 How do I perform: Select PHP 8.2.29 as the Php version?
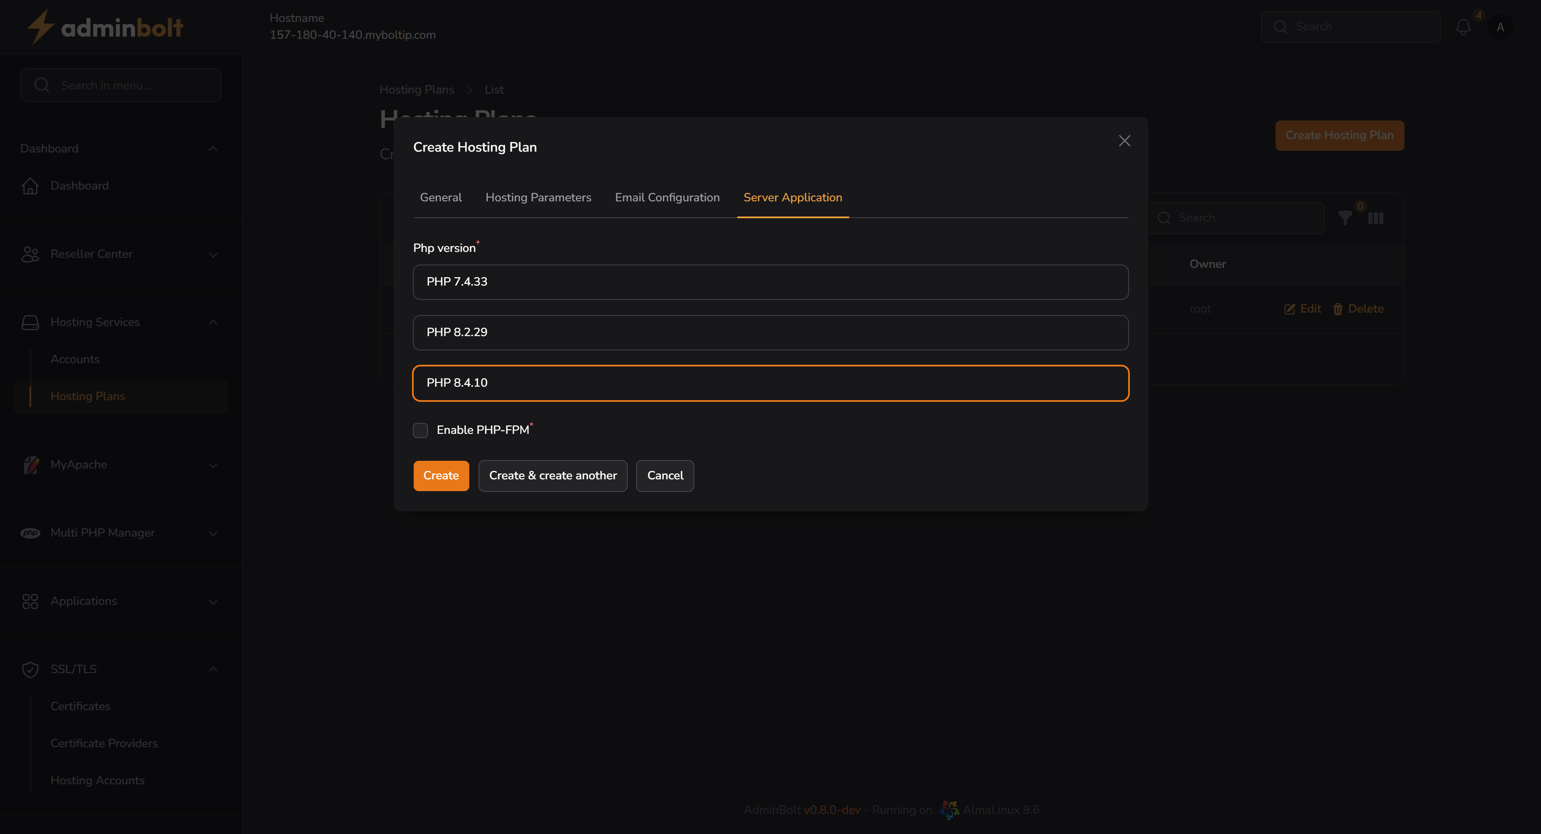point(770,333)
